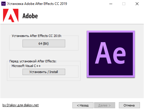Close the installer with the X button
The height and width of the screenshot is (112, 144).
pos(137,4)
